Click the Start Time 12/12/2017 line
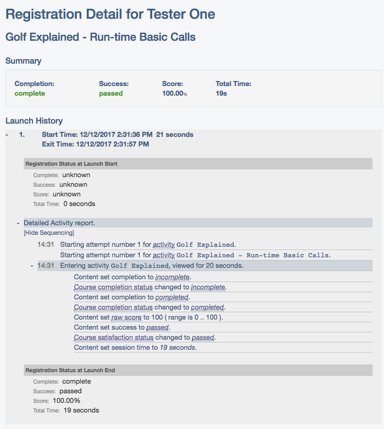This screenshot has height=429, width=384. 117,135
